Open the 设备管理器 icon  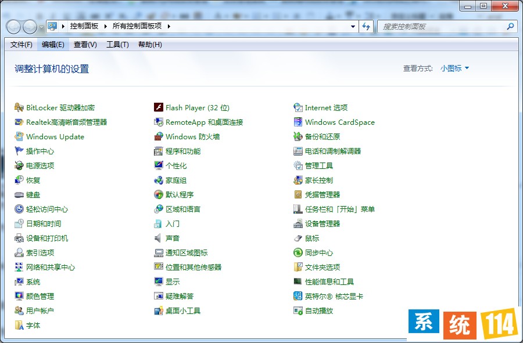pyautogui.click(x=298, y=223)
